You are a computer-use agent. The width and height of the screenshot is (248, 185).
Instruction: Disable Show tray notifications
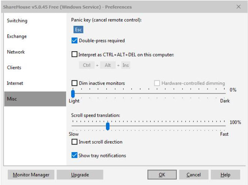pyautogui.click(x=74, y=155)
